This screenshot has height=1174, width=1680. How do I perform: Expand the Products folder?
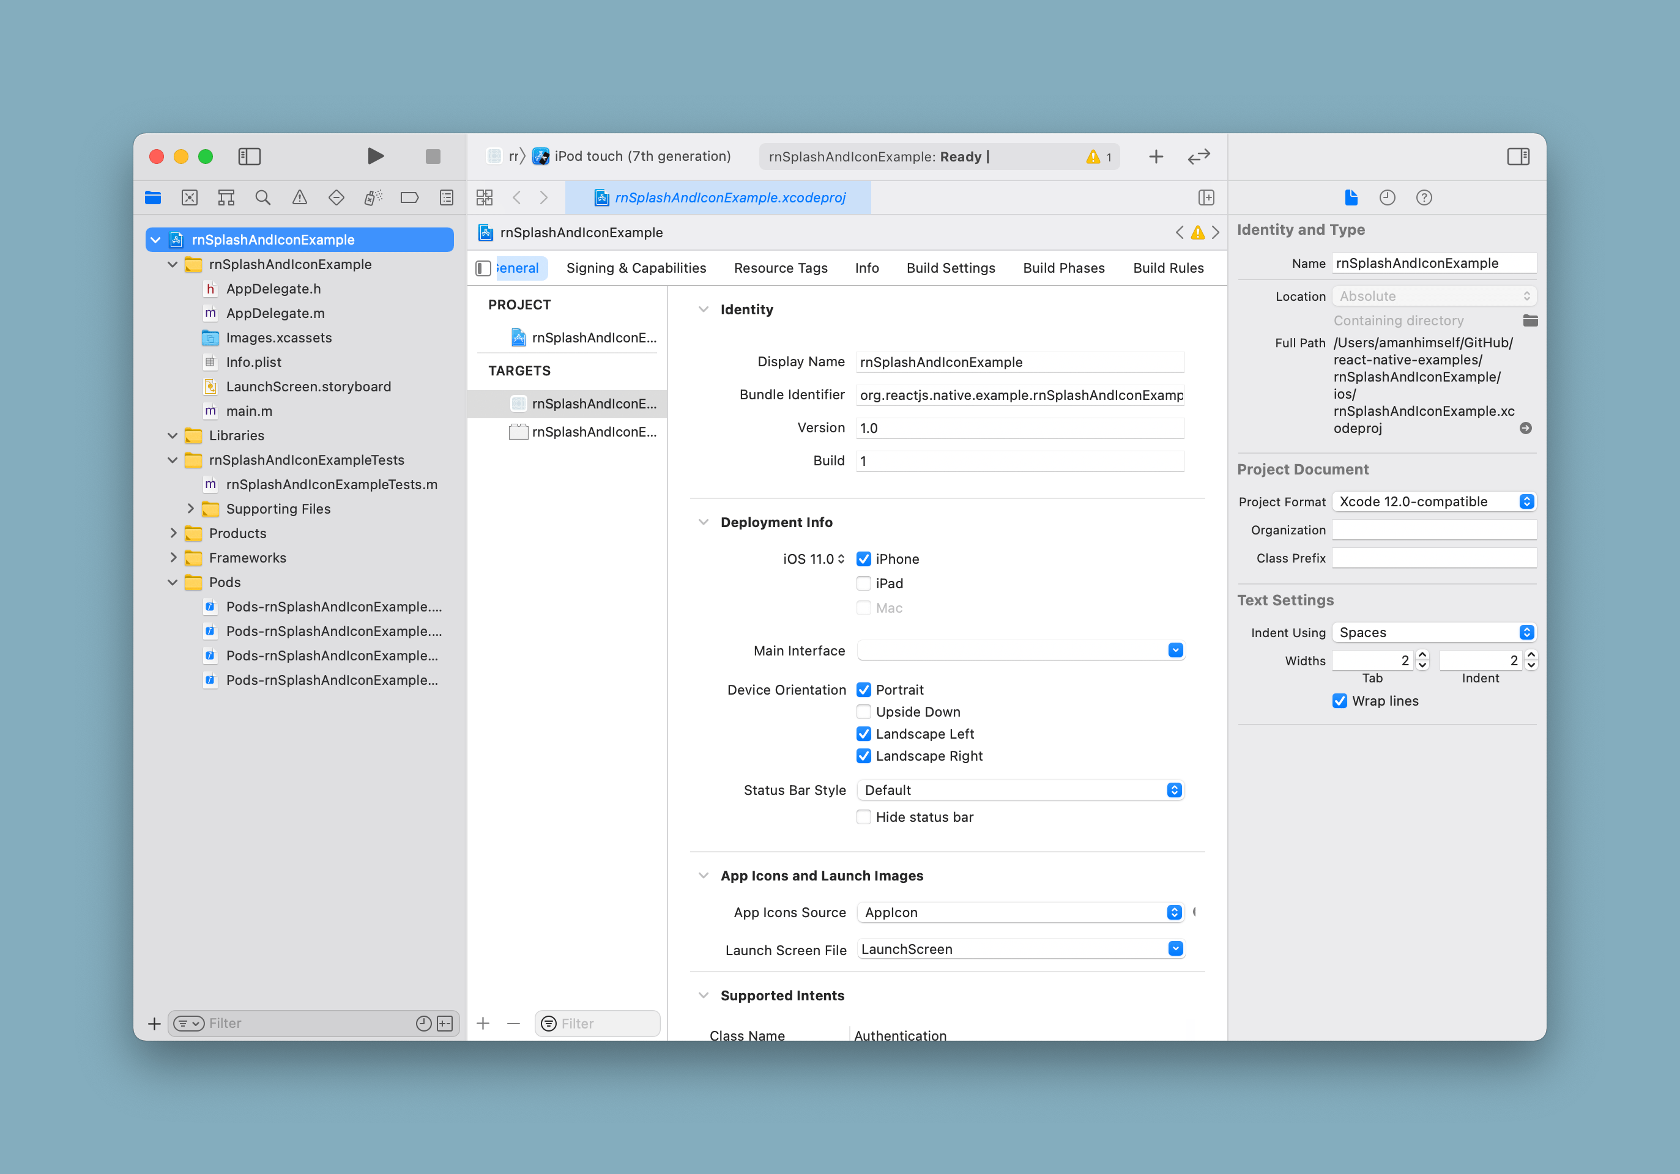(x=173, y=533)
